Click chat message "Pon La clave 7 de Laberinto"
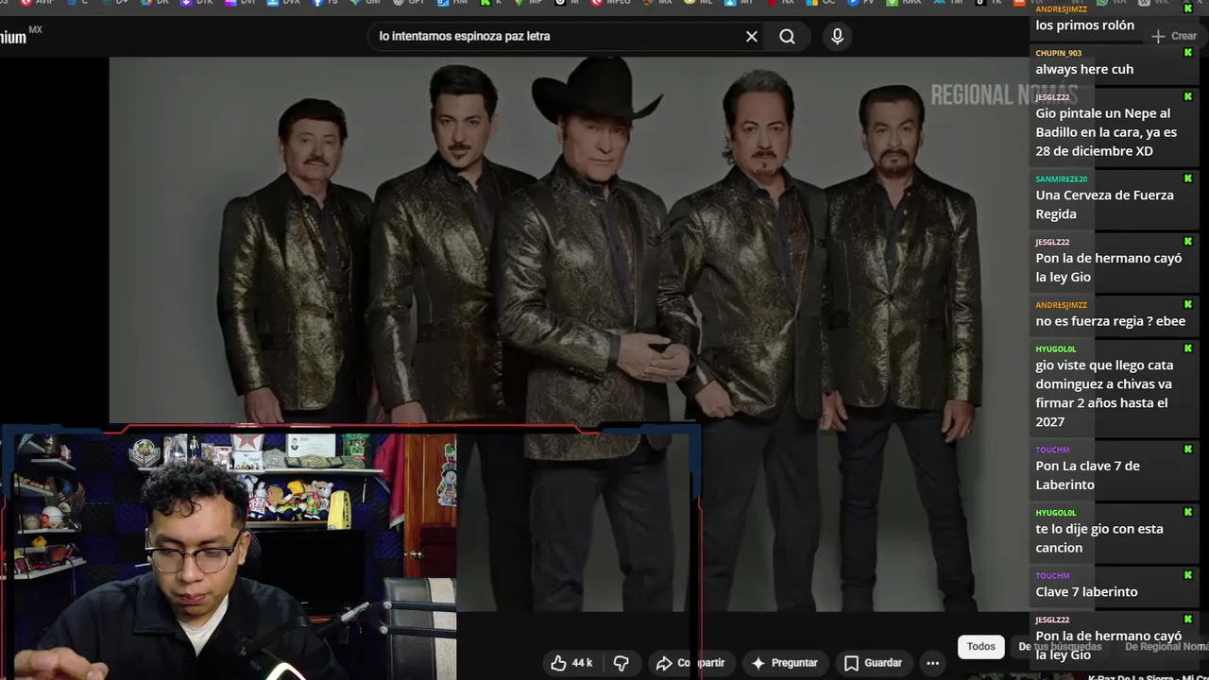 point(1087,475)
